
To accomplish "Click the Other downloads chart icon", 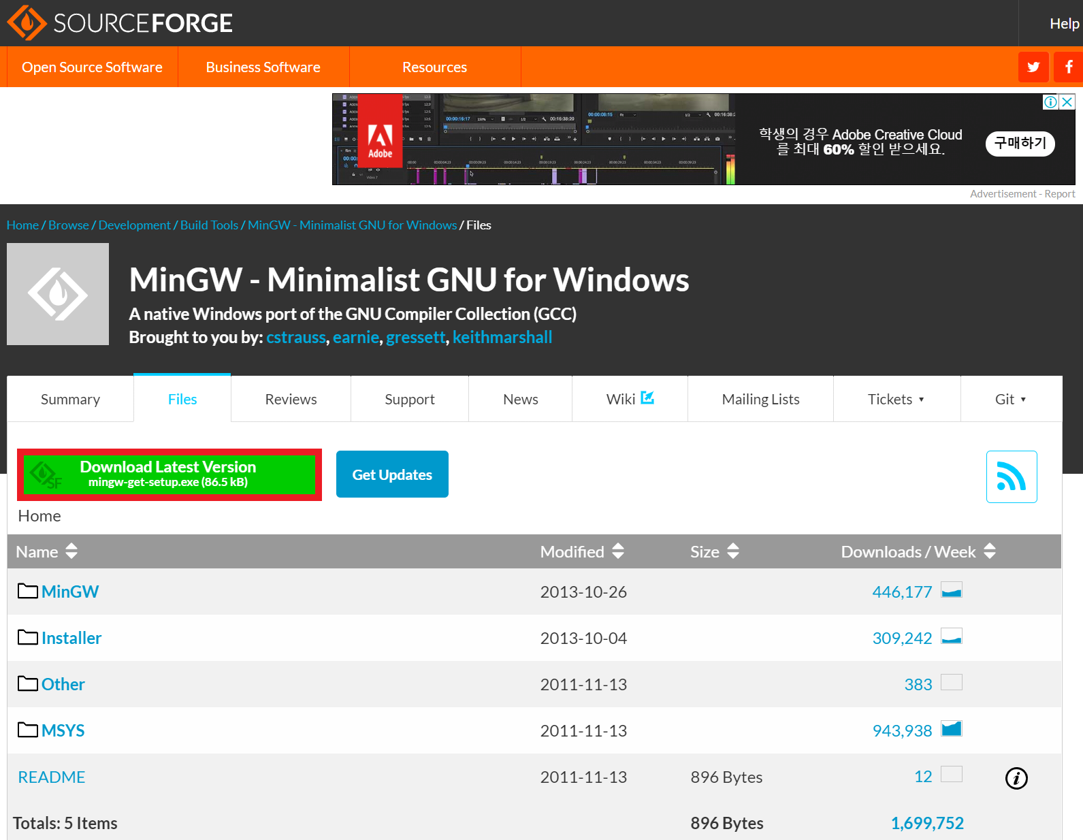I will pos(952,682).
